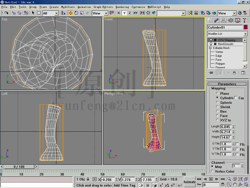Open the File menu
The height and width of the screenshot is (188, 250).
(4, 7)
